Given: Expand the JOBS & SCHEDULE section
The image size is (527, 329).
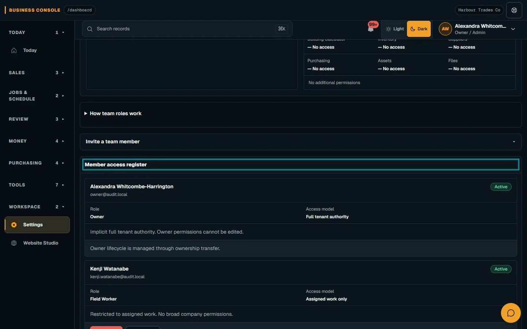Looking at the screenshot, I should coord(37,96).
